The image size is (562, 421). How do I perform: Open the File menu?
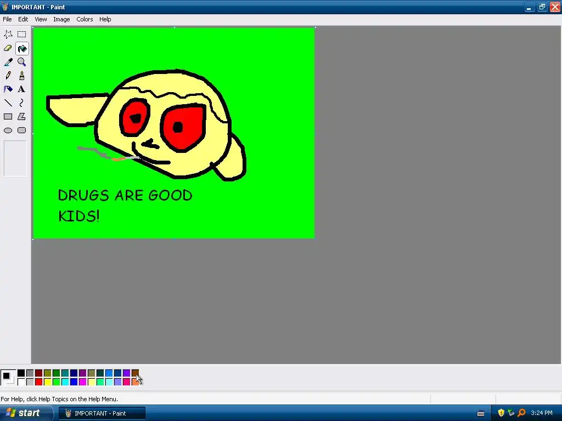click(7, 19)
